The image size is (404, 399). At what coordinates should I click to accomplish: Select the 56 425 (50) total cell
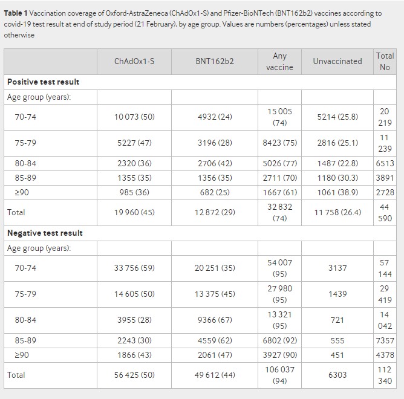[x=134, y=375]
